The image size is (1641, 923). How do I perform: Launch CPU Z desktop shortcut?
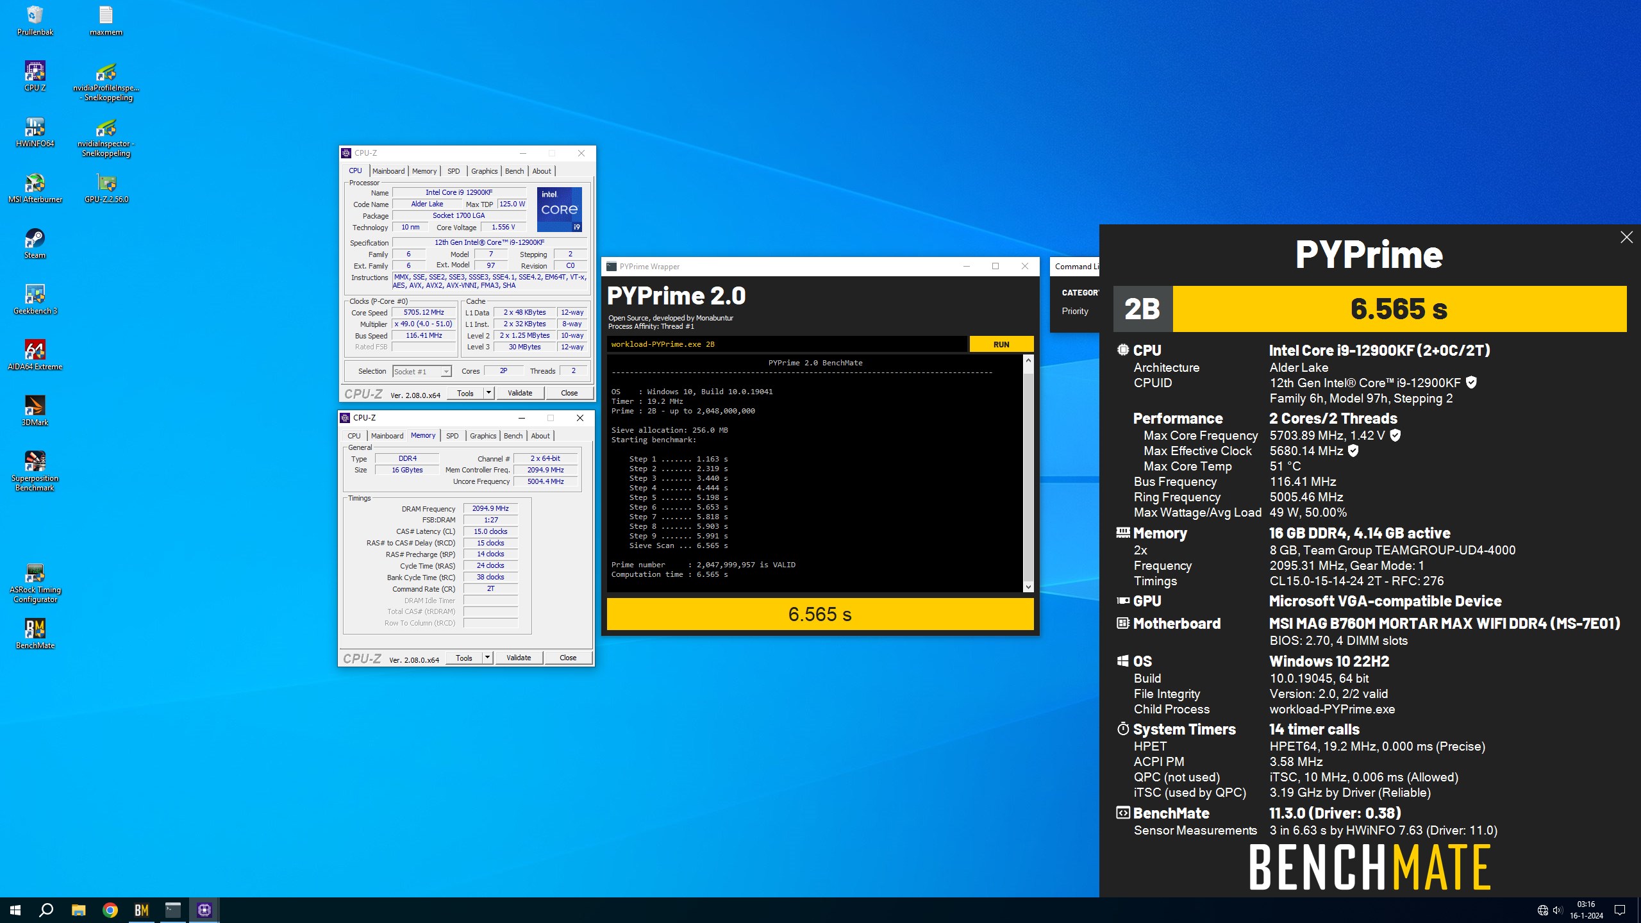[x=35, y=76]
